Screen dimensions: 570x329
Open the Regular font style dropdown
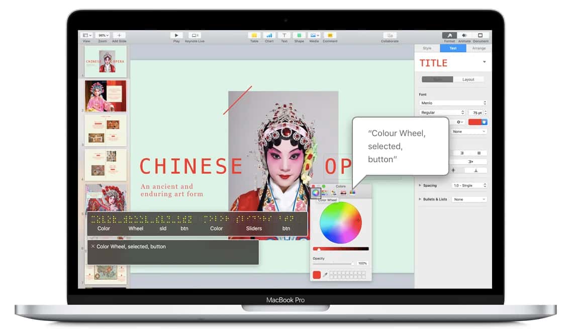tap(442, 113)
